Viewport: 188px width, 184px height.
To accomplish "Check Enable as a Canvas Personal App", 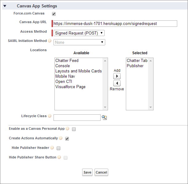I will click(74, 129).
